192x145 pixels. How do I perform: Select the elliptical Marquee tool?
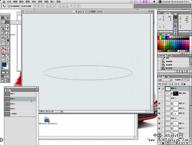coord(3,22)
